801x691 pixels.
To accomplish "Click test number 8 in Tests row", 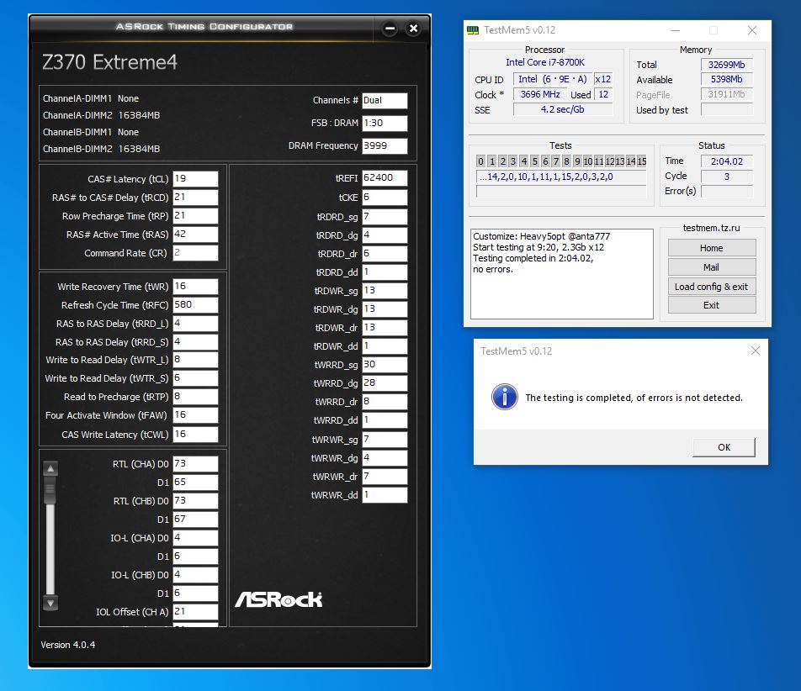I will (x=566, y=161).
